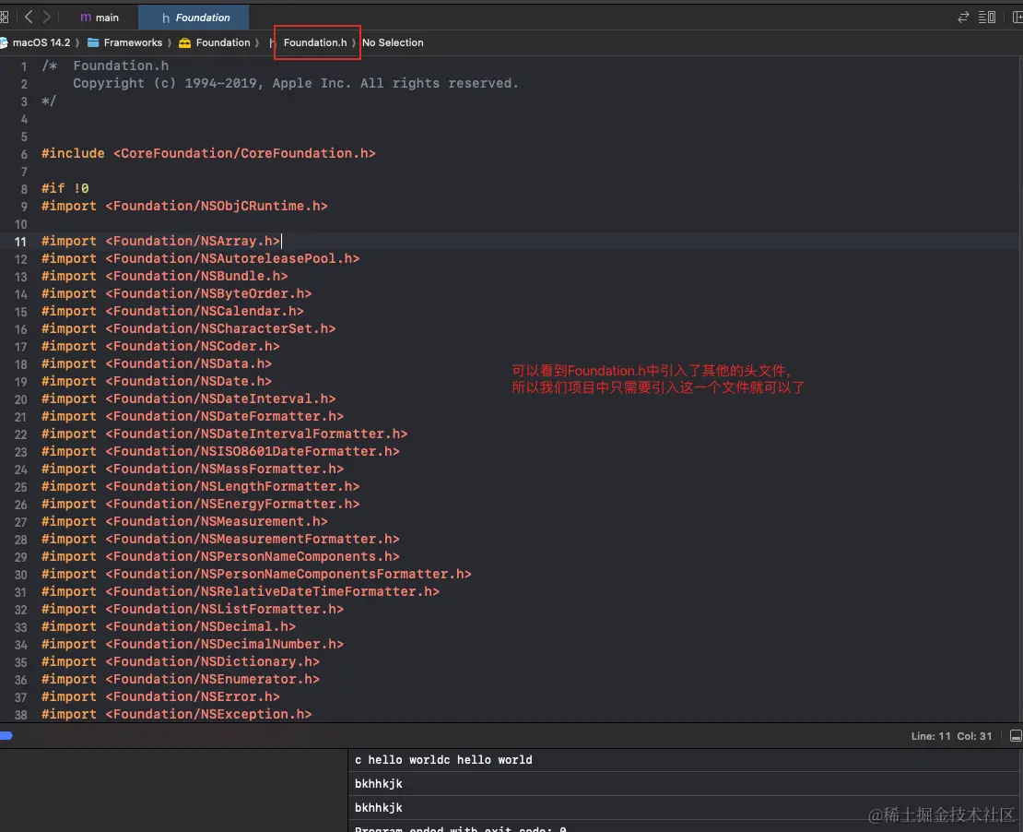Click the NSMeasurement.h import line
Viewport: 1023px width, 832px height.
click(184, 522)
